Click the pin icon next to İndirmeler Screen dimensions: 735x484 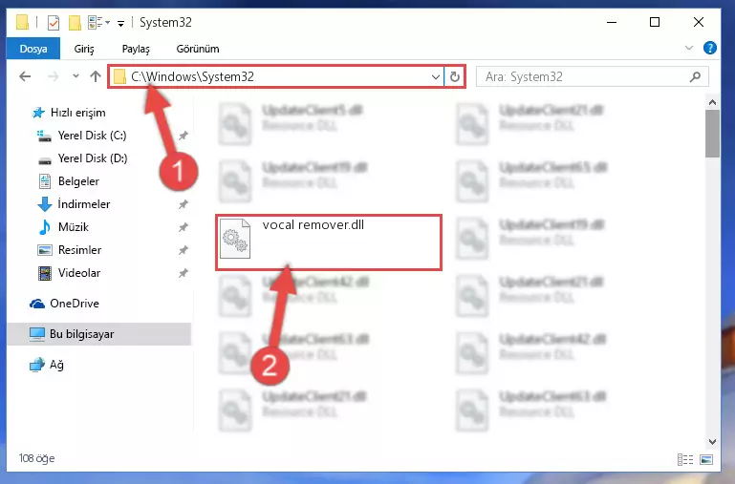(183, 204)
